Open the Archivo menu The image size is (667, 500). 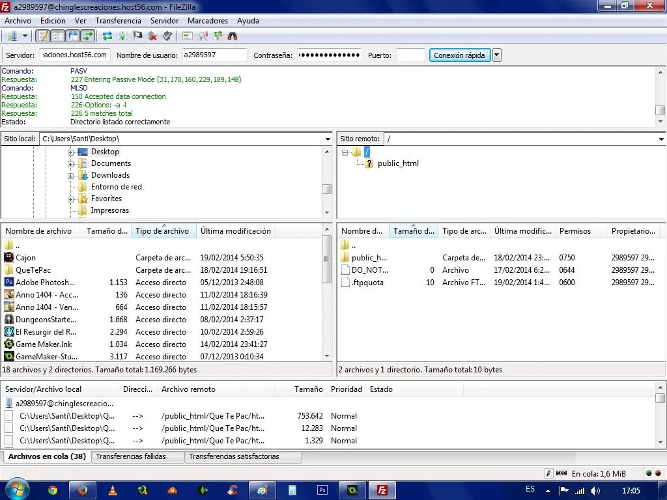[18, 21]
